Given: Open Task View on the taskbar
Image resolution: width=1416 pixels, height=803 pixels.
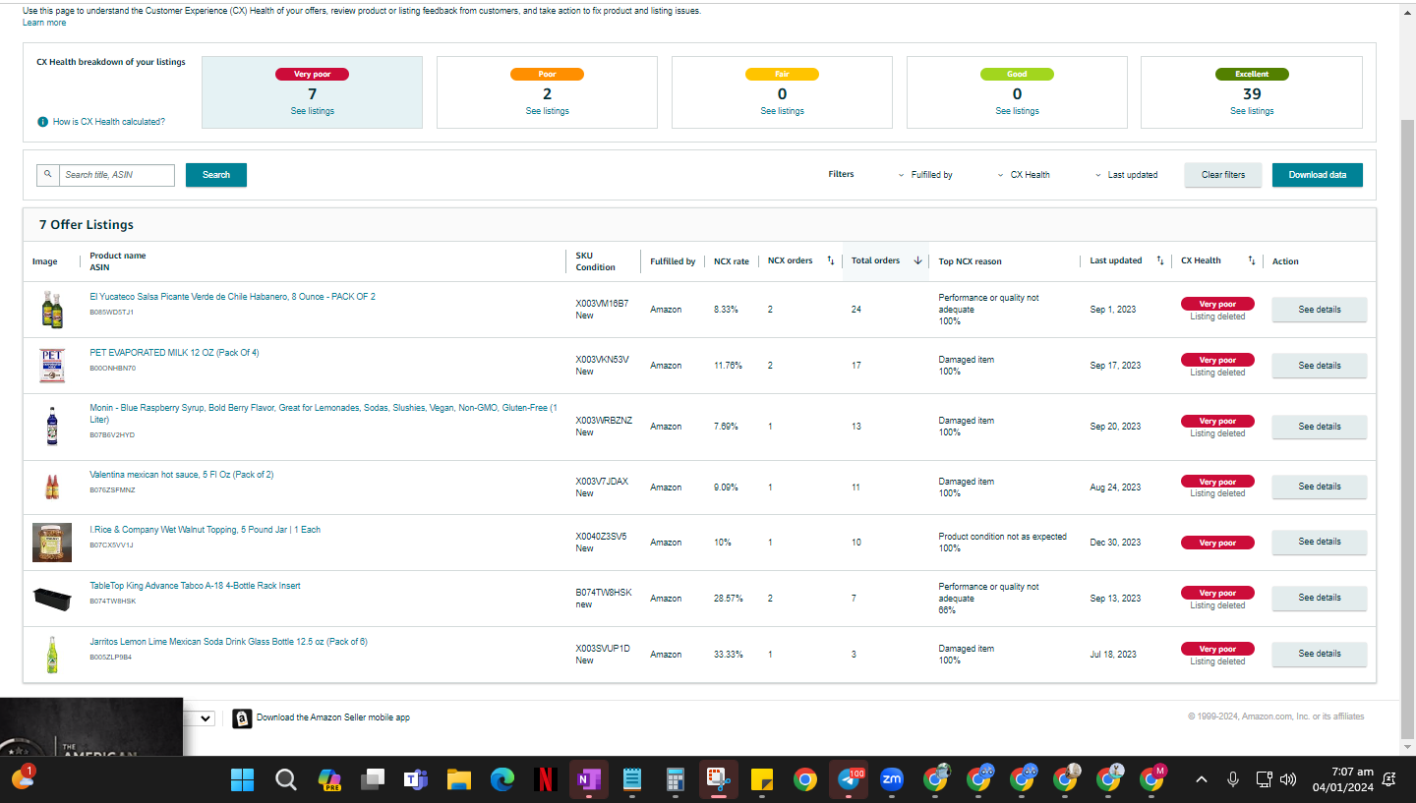Looking at the screenshot, I should click(x=372, y=780).
